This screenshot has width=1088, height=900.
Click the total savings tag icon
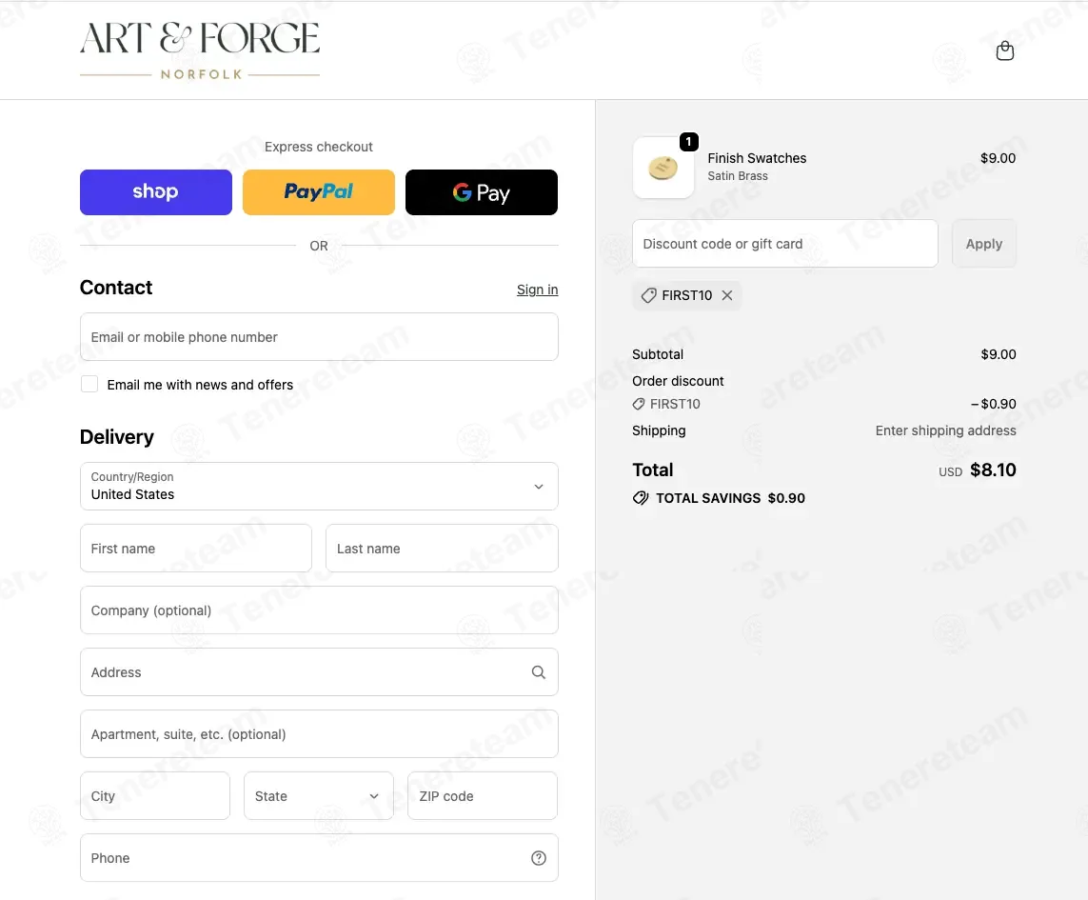(x=641, y=498)
